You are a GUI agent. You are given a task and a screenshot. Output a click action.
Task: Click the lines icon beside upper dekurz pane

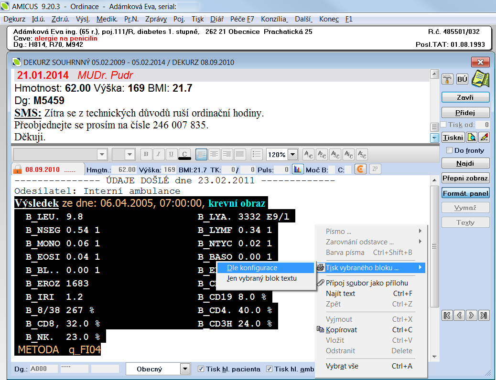434,127
